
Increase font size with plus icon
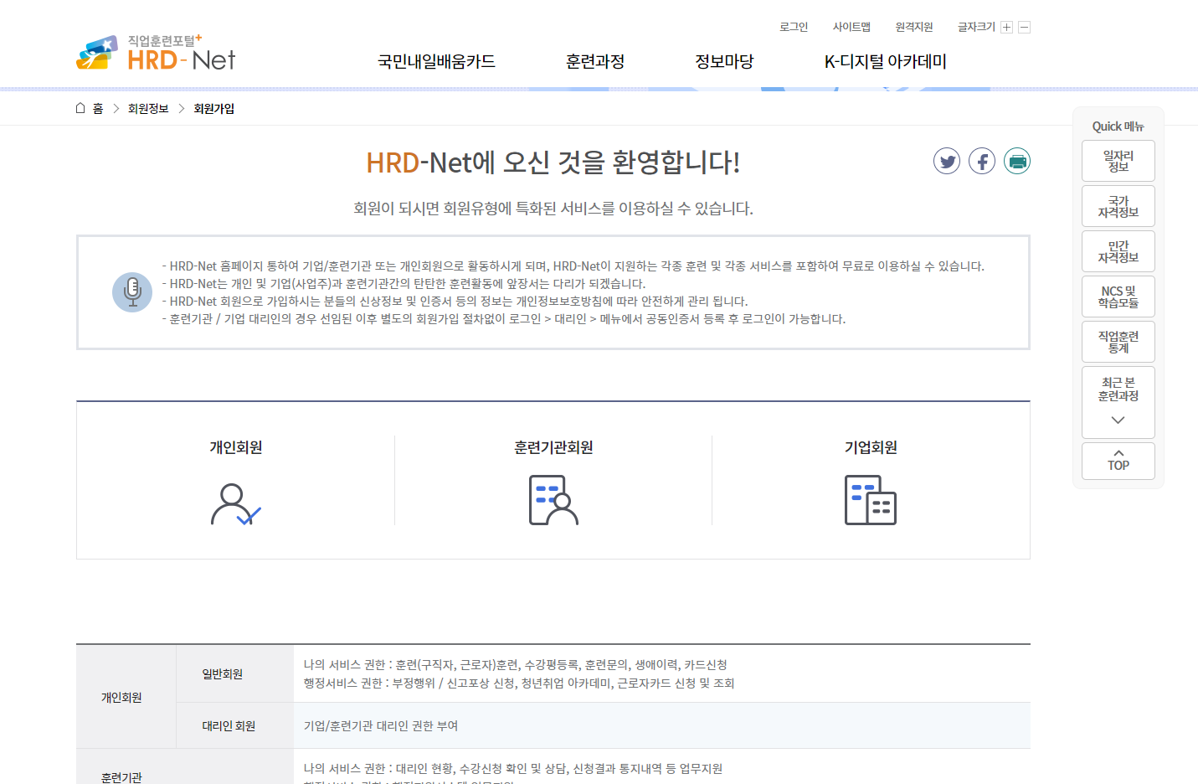(1007, 28)
